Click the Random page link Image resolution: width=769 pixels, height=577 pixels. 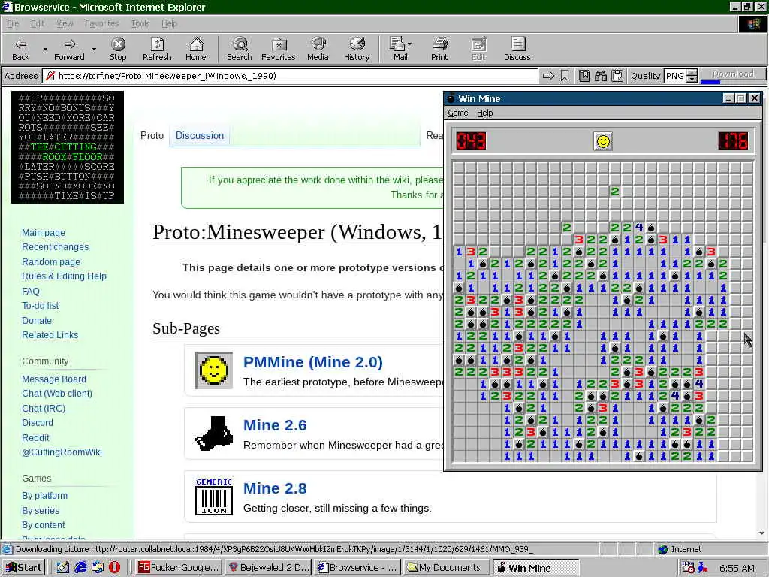[51, 262]
